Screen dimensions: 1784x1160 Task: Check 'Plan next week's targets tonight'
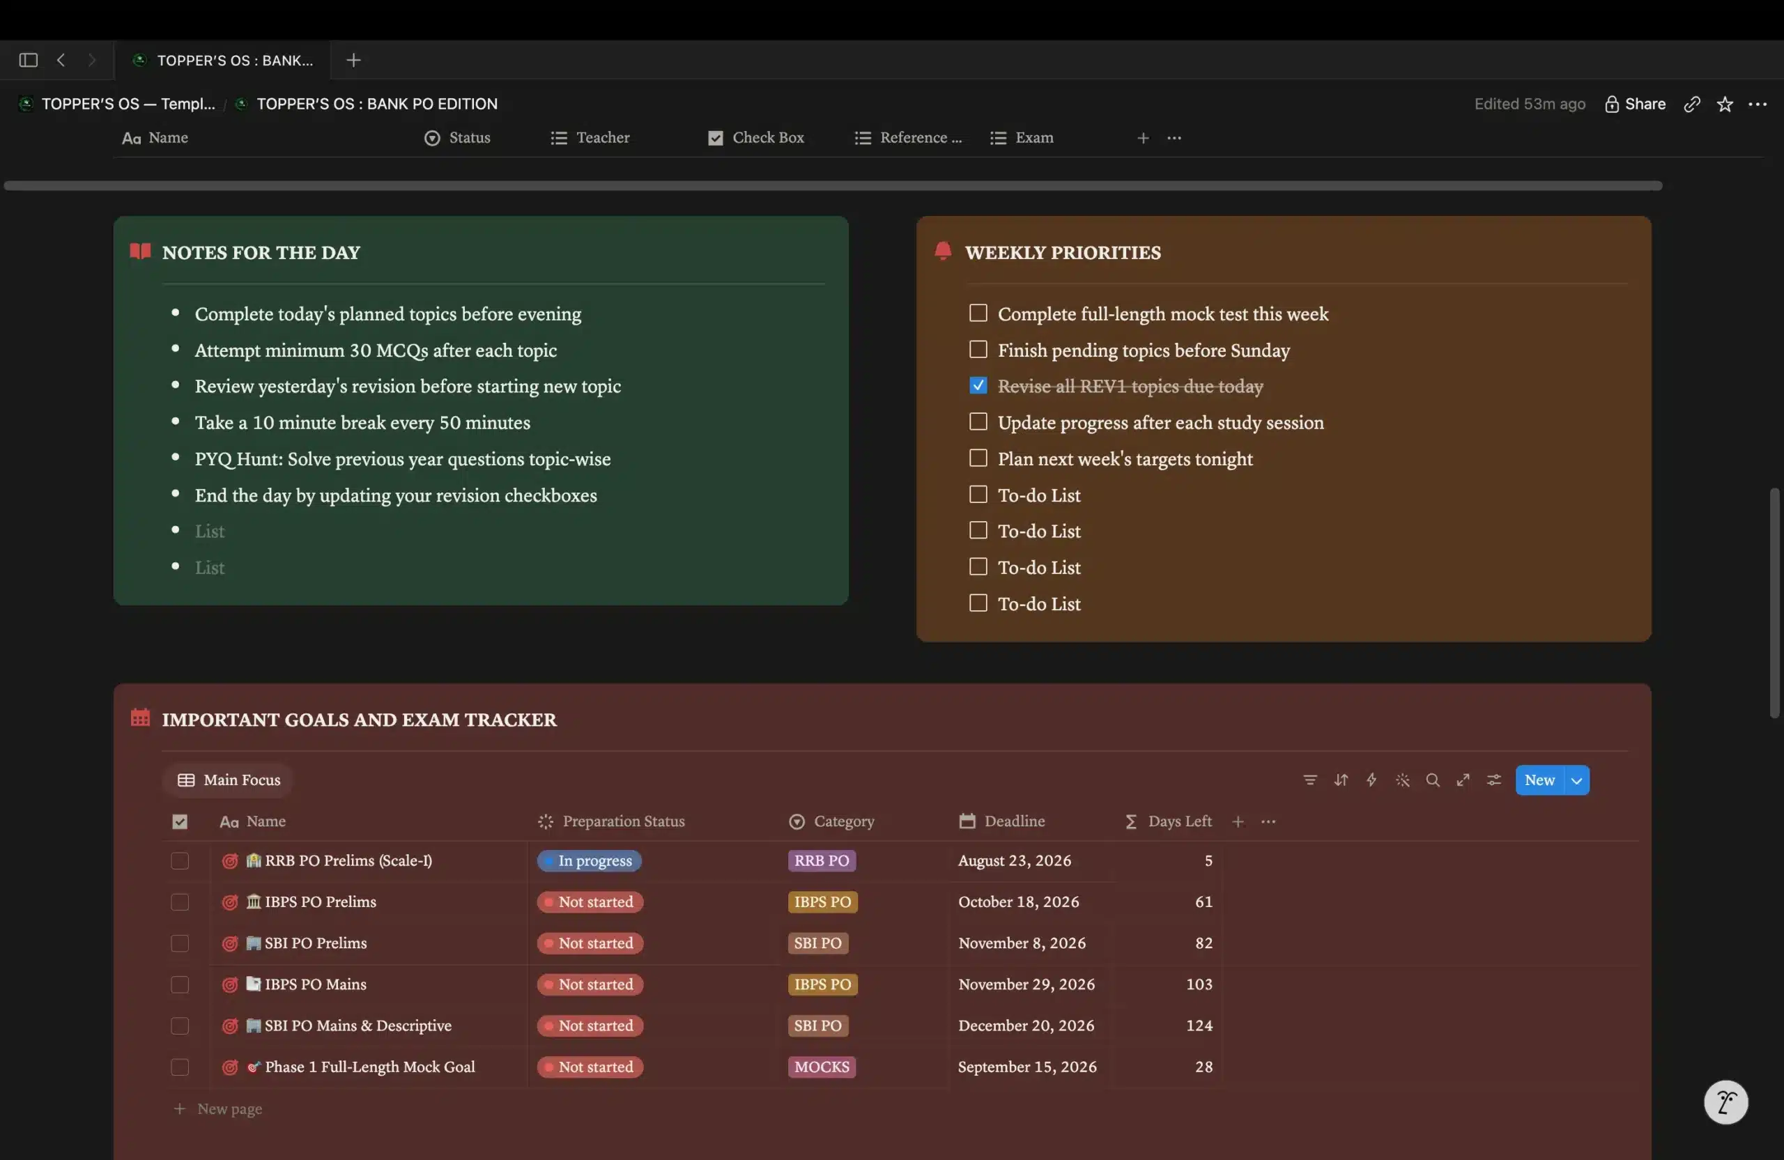(x=978, y=458)
